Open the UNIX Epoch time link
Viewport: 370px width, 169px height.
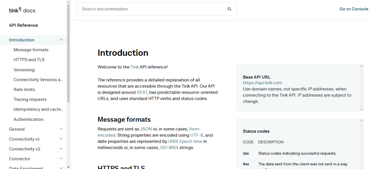185,142
